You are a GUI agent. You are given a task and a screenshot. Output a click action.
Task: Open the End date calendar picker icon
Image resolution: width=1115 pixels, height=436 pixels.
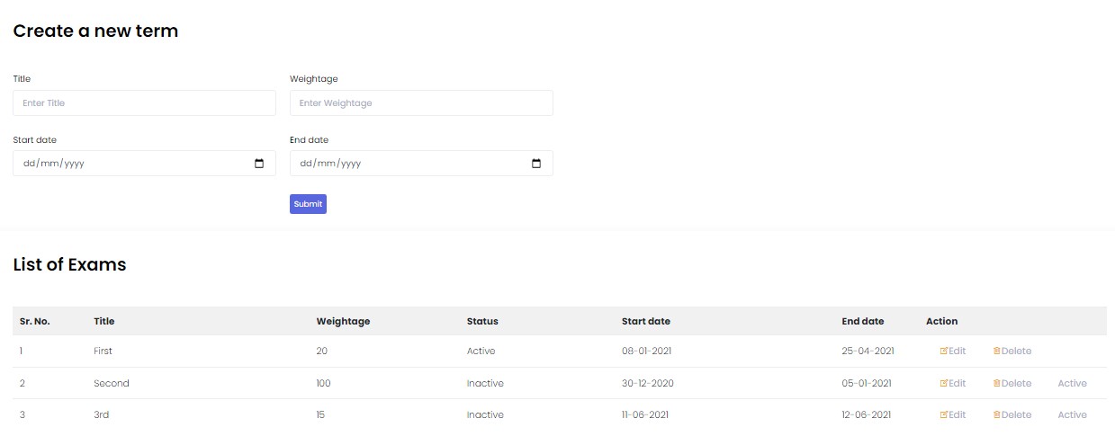click(536, 164)
